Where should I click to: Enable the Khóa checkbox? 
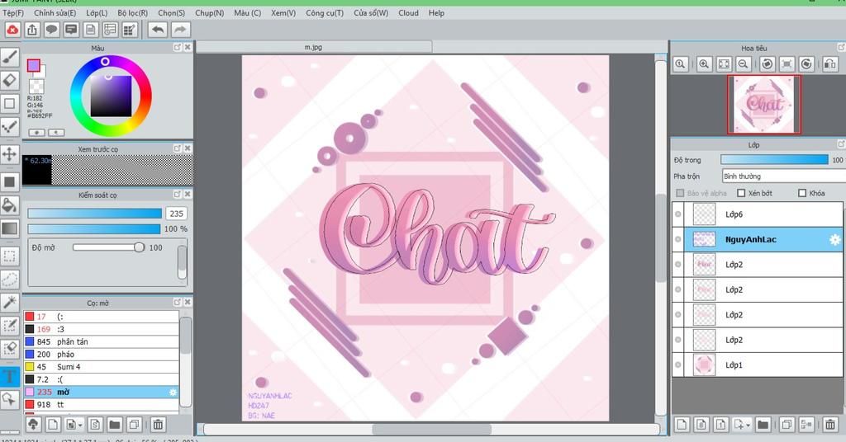tap(802, 193)
